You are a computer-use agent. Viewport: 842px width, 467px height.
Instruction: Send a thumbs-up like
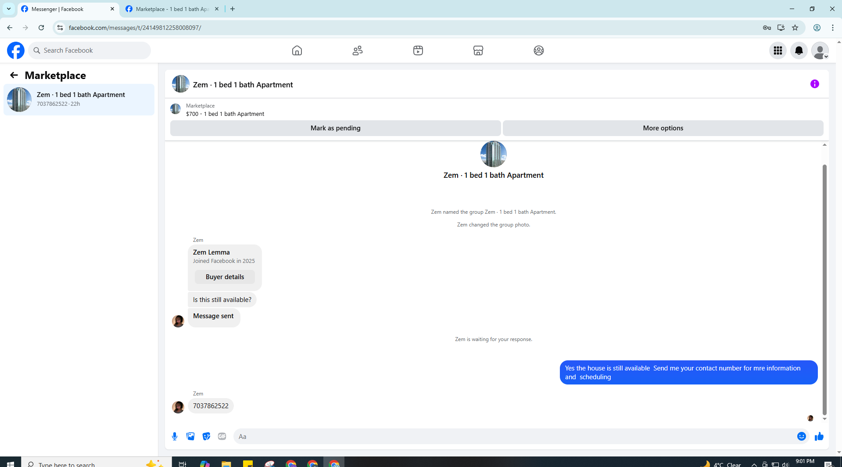tap(819, 436)
